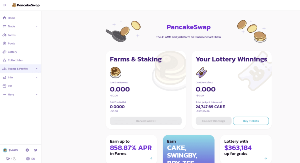This screenshot has width=300, height=163.
Task: Switch theme to light with sun icon
Action: click(8, 159)
